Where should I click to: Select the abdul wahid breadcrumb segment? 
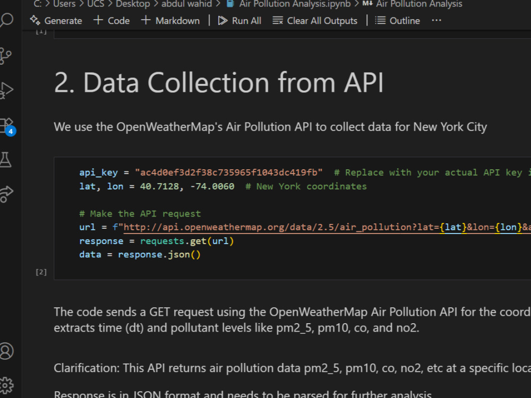(x=186, y=4)
